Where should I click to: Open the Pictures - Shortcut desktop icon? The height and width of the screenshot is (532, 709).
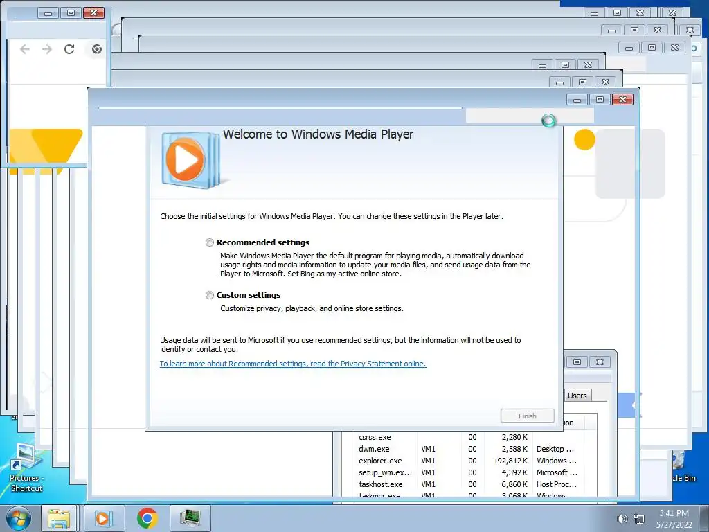(26, 468)
